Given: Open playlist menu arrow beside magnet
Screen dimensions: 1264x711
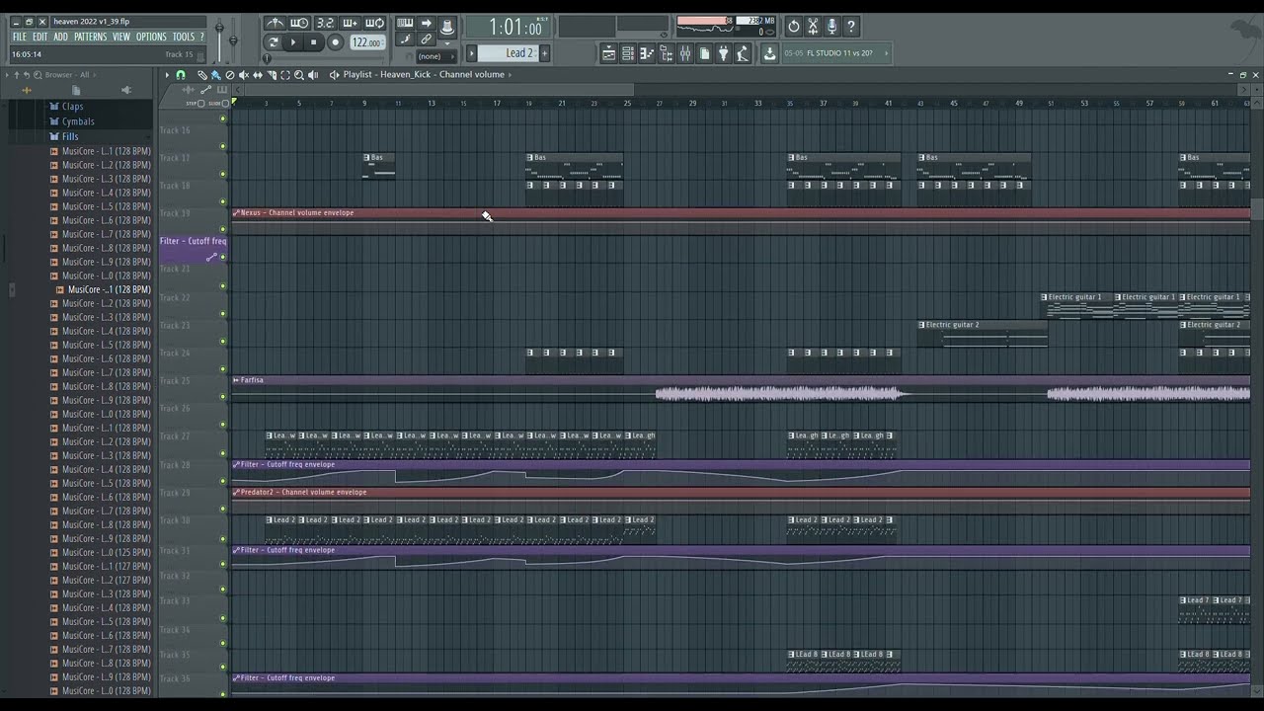Looking at the screenshot, I should [x=167, y=75].
